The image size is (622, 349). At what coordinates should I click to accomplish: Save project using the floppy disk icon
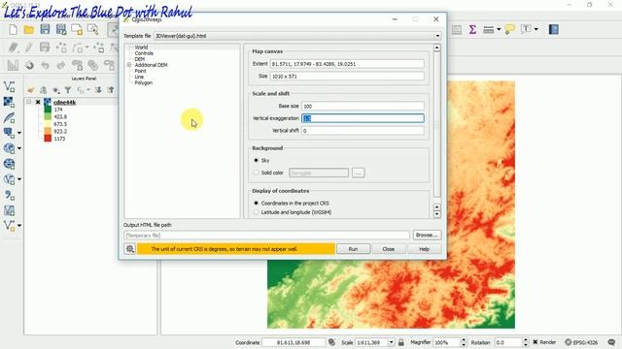coord(45,30)
